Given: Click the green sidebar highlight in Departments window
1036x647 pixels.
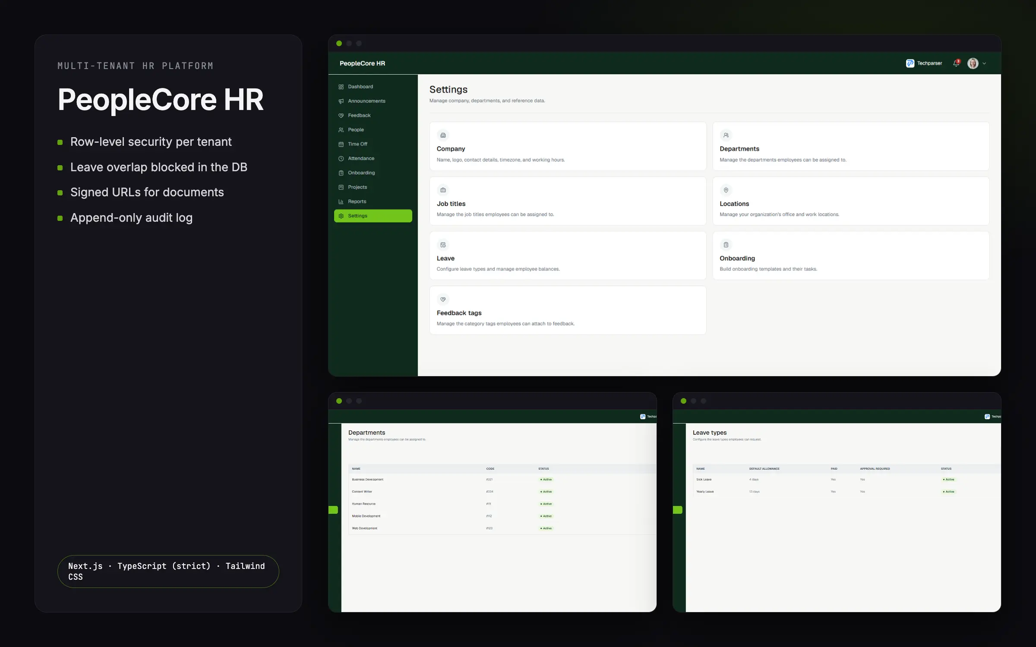Looking at the screenshot, I should pyautogui.click(x=333, y=510).
